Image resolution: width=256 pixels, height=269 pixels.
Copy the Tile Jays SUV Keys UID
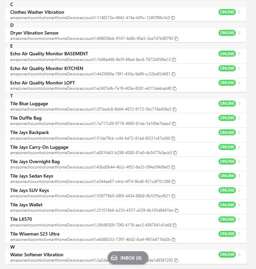click(x=174, y=196)
